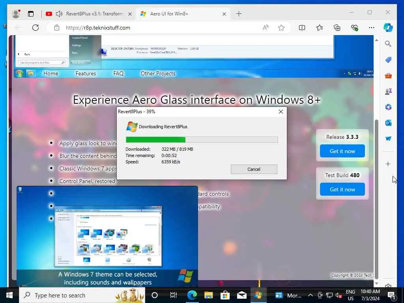Viewport: 404px width, 303px height.
Task: Click Get it now under Test Build 480
Action: [x=342, y=189]
